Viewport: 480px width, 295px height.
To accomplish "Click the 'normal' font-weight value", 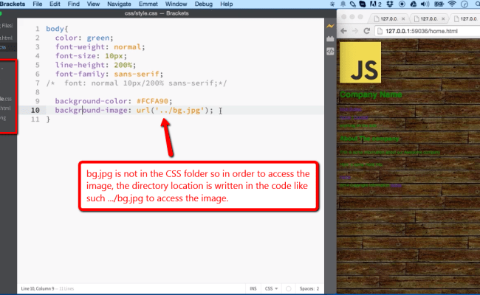I will coord(127,47).
